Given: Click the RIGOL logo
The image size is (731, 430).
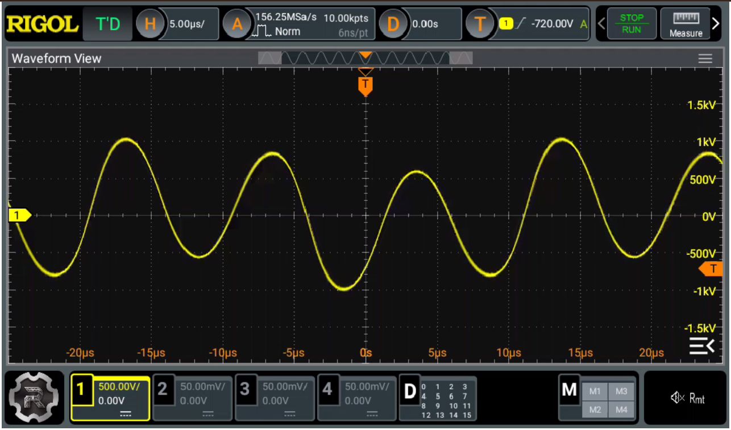Looking at the screenshot, I should pos(42,24).
